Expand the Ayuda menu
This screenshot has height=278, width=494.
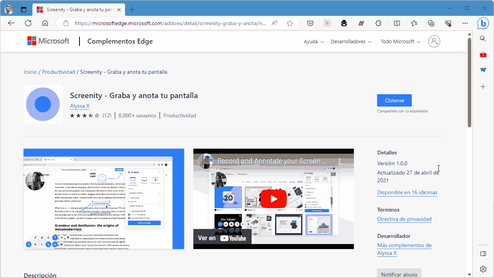point(313,41)
